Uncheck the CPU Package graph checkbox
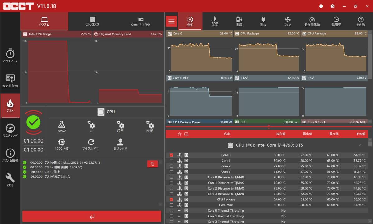 click(171, 199)
